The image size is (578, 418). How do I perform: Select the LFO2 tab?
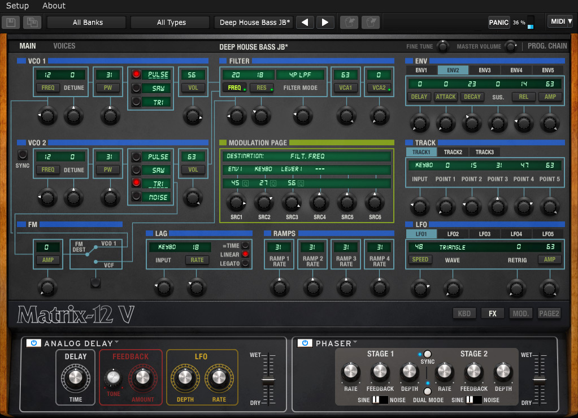[x=453, y=234]
